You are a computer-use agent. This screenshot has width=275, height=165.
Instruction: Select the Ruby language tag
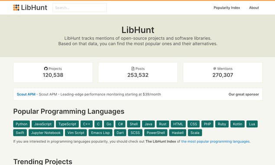(x=222, y=124)
